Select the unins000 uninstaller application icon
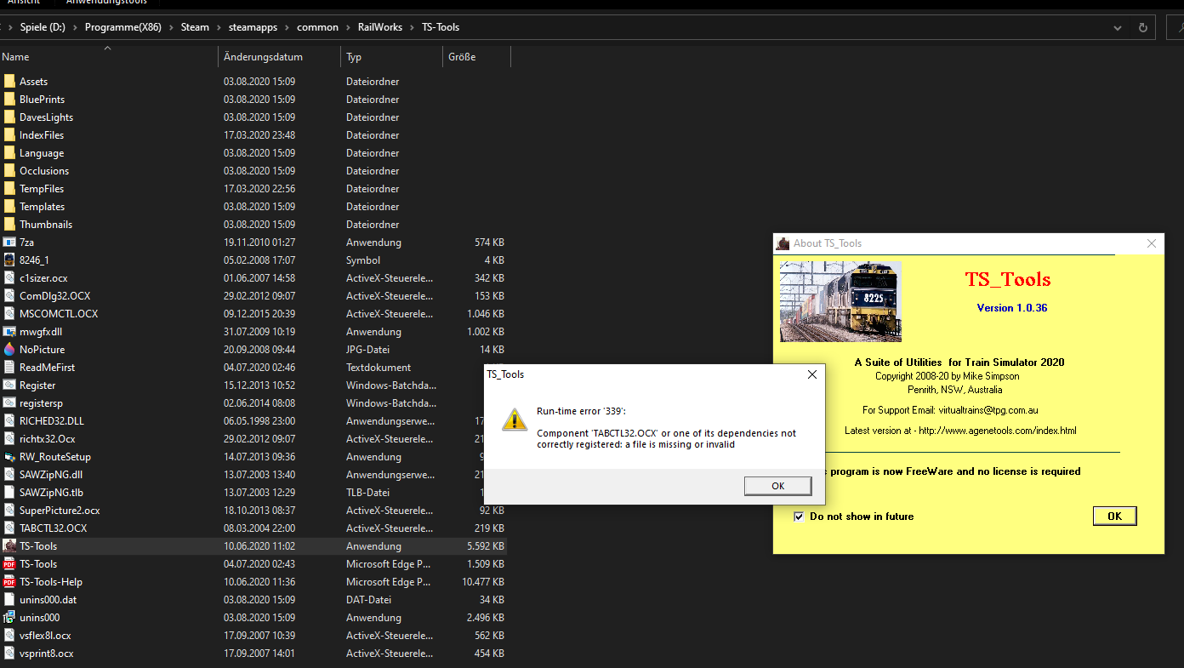 (x=9, y=618)
